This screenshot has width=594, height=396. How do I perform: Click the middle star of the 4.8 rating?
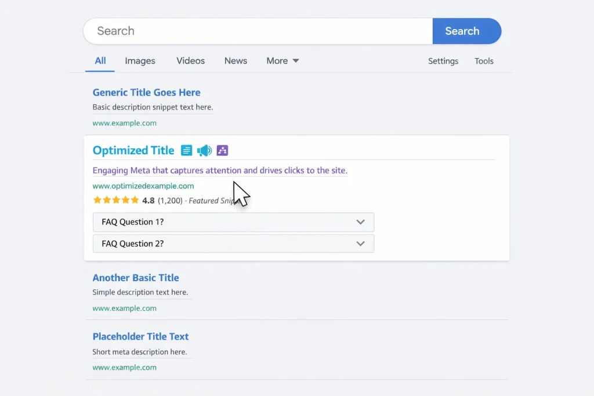[x=117, y=199]
